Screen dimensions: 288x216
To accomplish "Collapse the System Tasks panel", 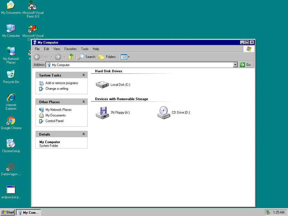I will [84, 75].
